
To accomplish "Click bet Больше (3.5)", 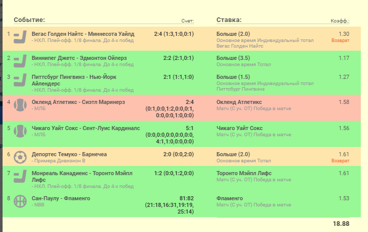I will click(x=233, y=58).
